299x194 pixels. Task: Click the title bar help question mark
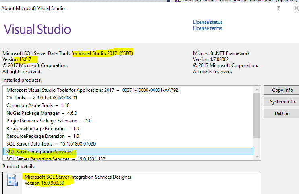coord(278,8)
